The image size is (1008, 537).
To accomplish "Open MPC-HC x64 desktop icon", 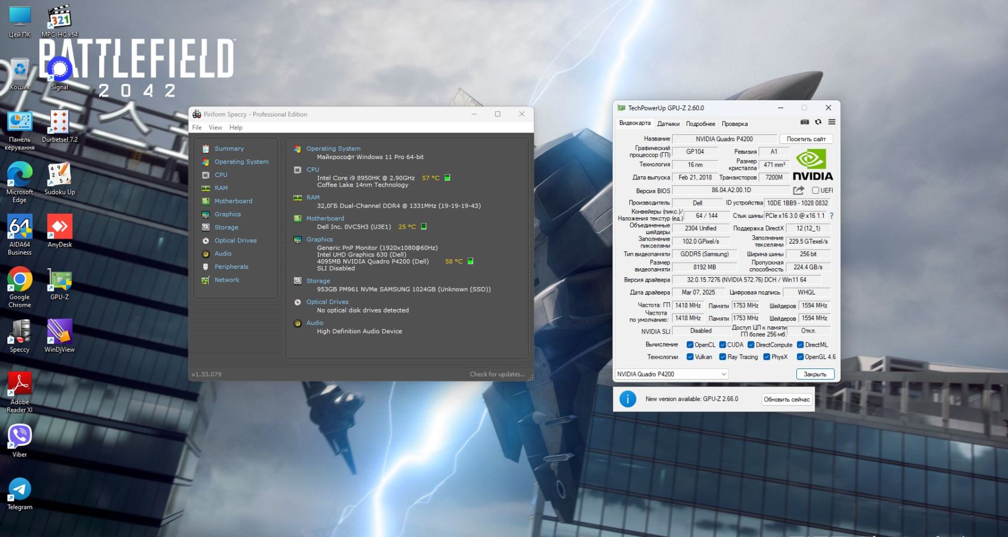I will (x=59, y=21).
